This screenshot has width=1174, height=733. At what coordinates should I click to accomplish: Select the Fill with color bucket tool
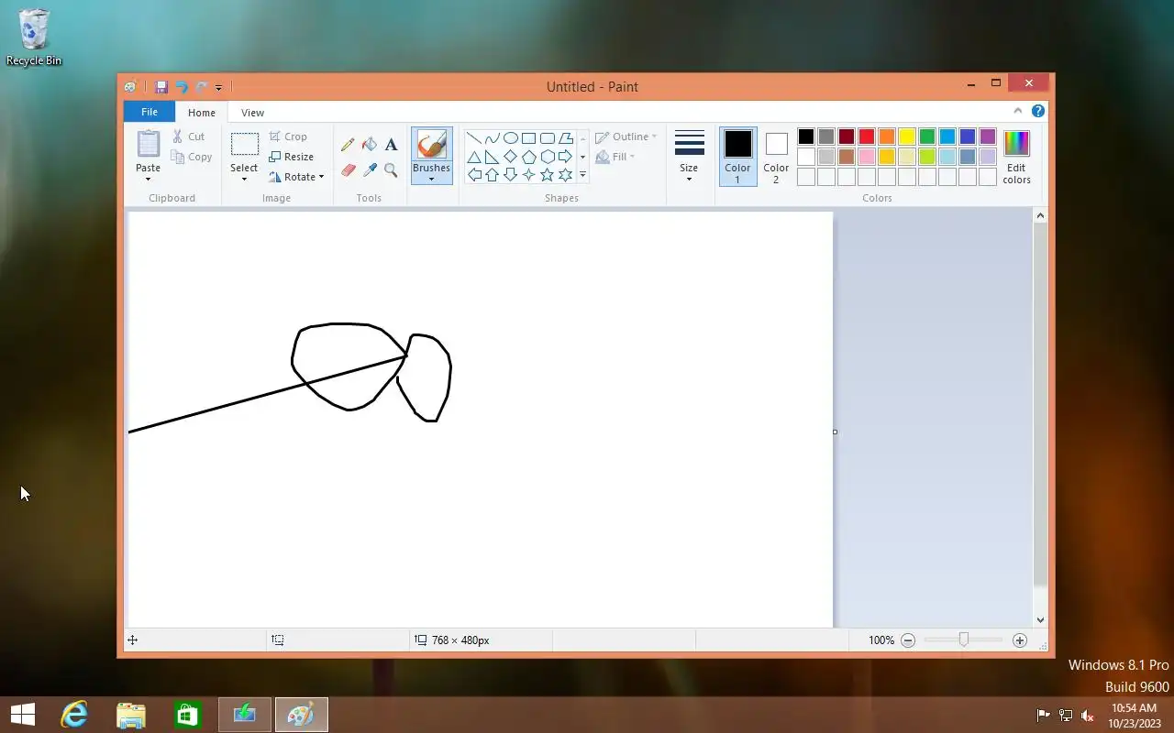(370, 145)
